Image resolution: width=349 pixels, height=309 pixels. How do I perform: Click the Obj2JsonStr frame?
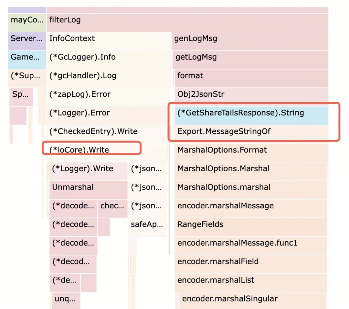pyautogui.click(x=251, y=95)
